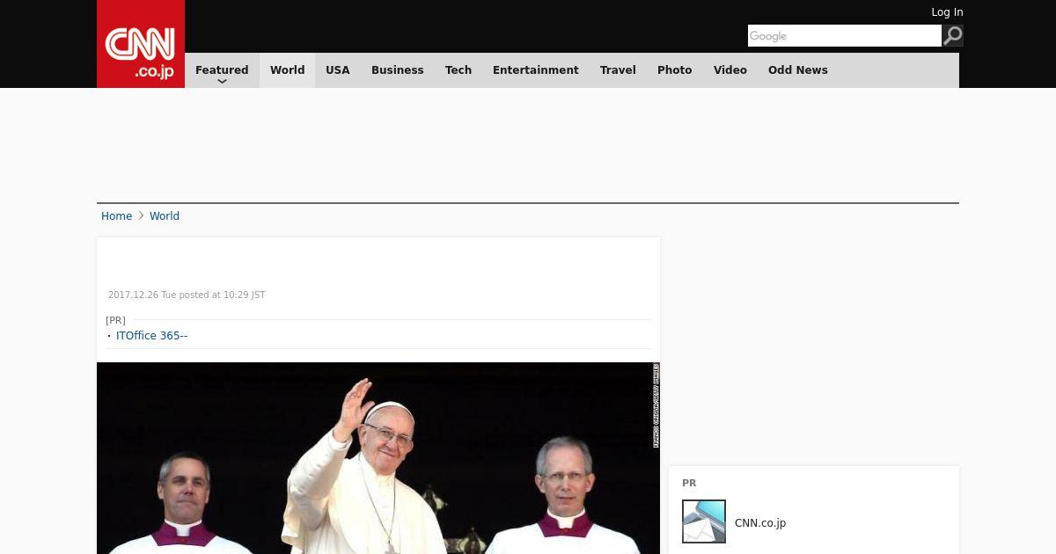Click the article date posted text

pyautogui.click(x=187, y=295)
